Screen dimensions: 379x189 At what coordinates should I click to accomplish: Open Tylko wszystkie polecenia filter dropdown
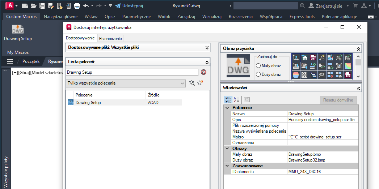pos(126,83)
